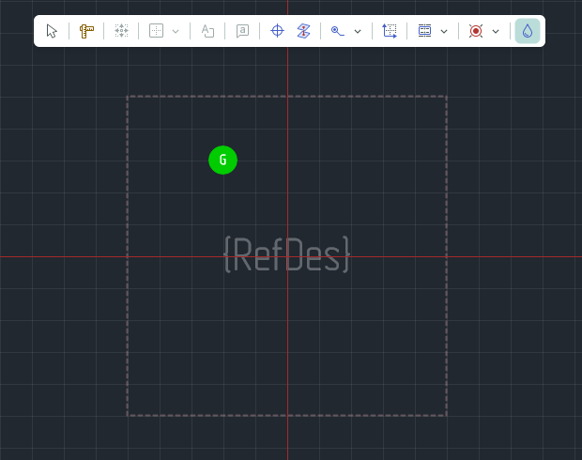Open the dashed square grid dropdown arrow
582x460 pixels.
176,31
